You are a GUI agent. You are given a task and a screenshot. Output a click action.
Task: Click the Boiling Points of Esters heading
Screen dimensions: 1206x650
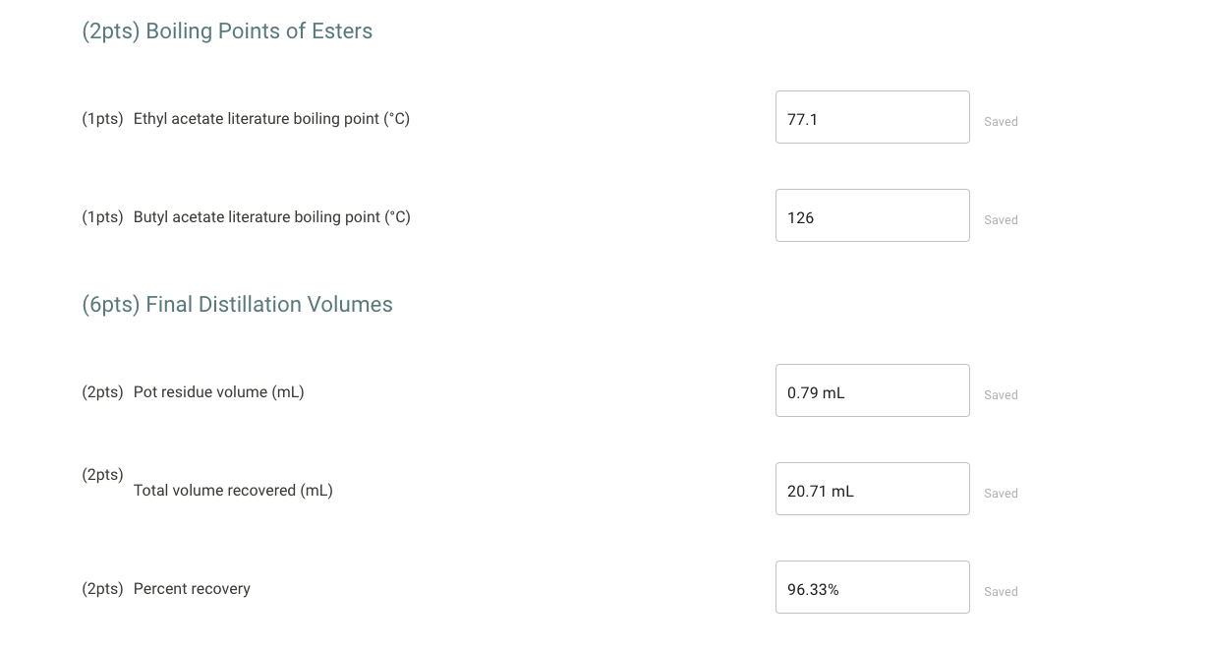[x=227, y=30]
